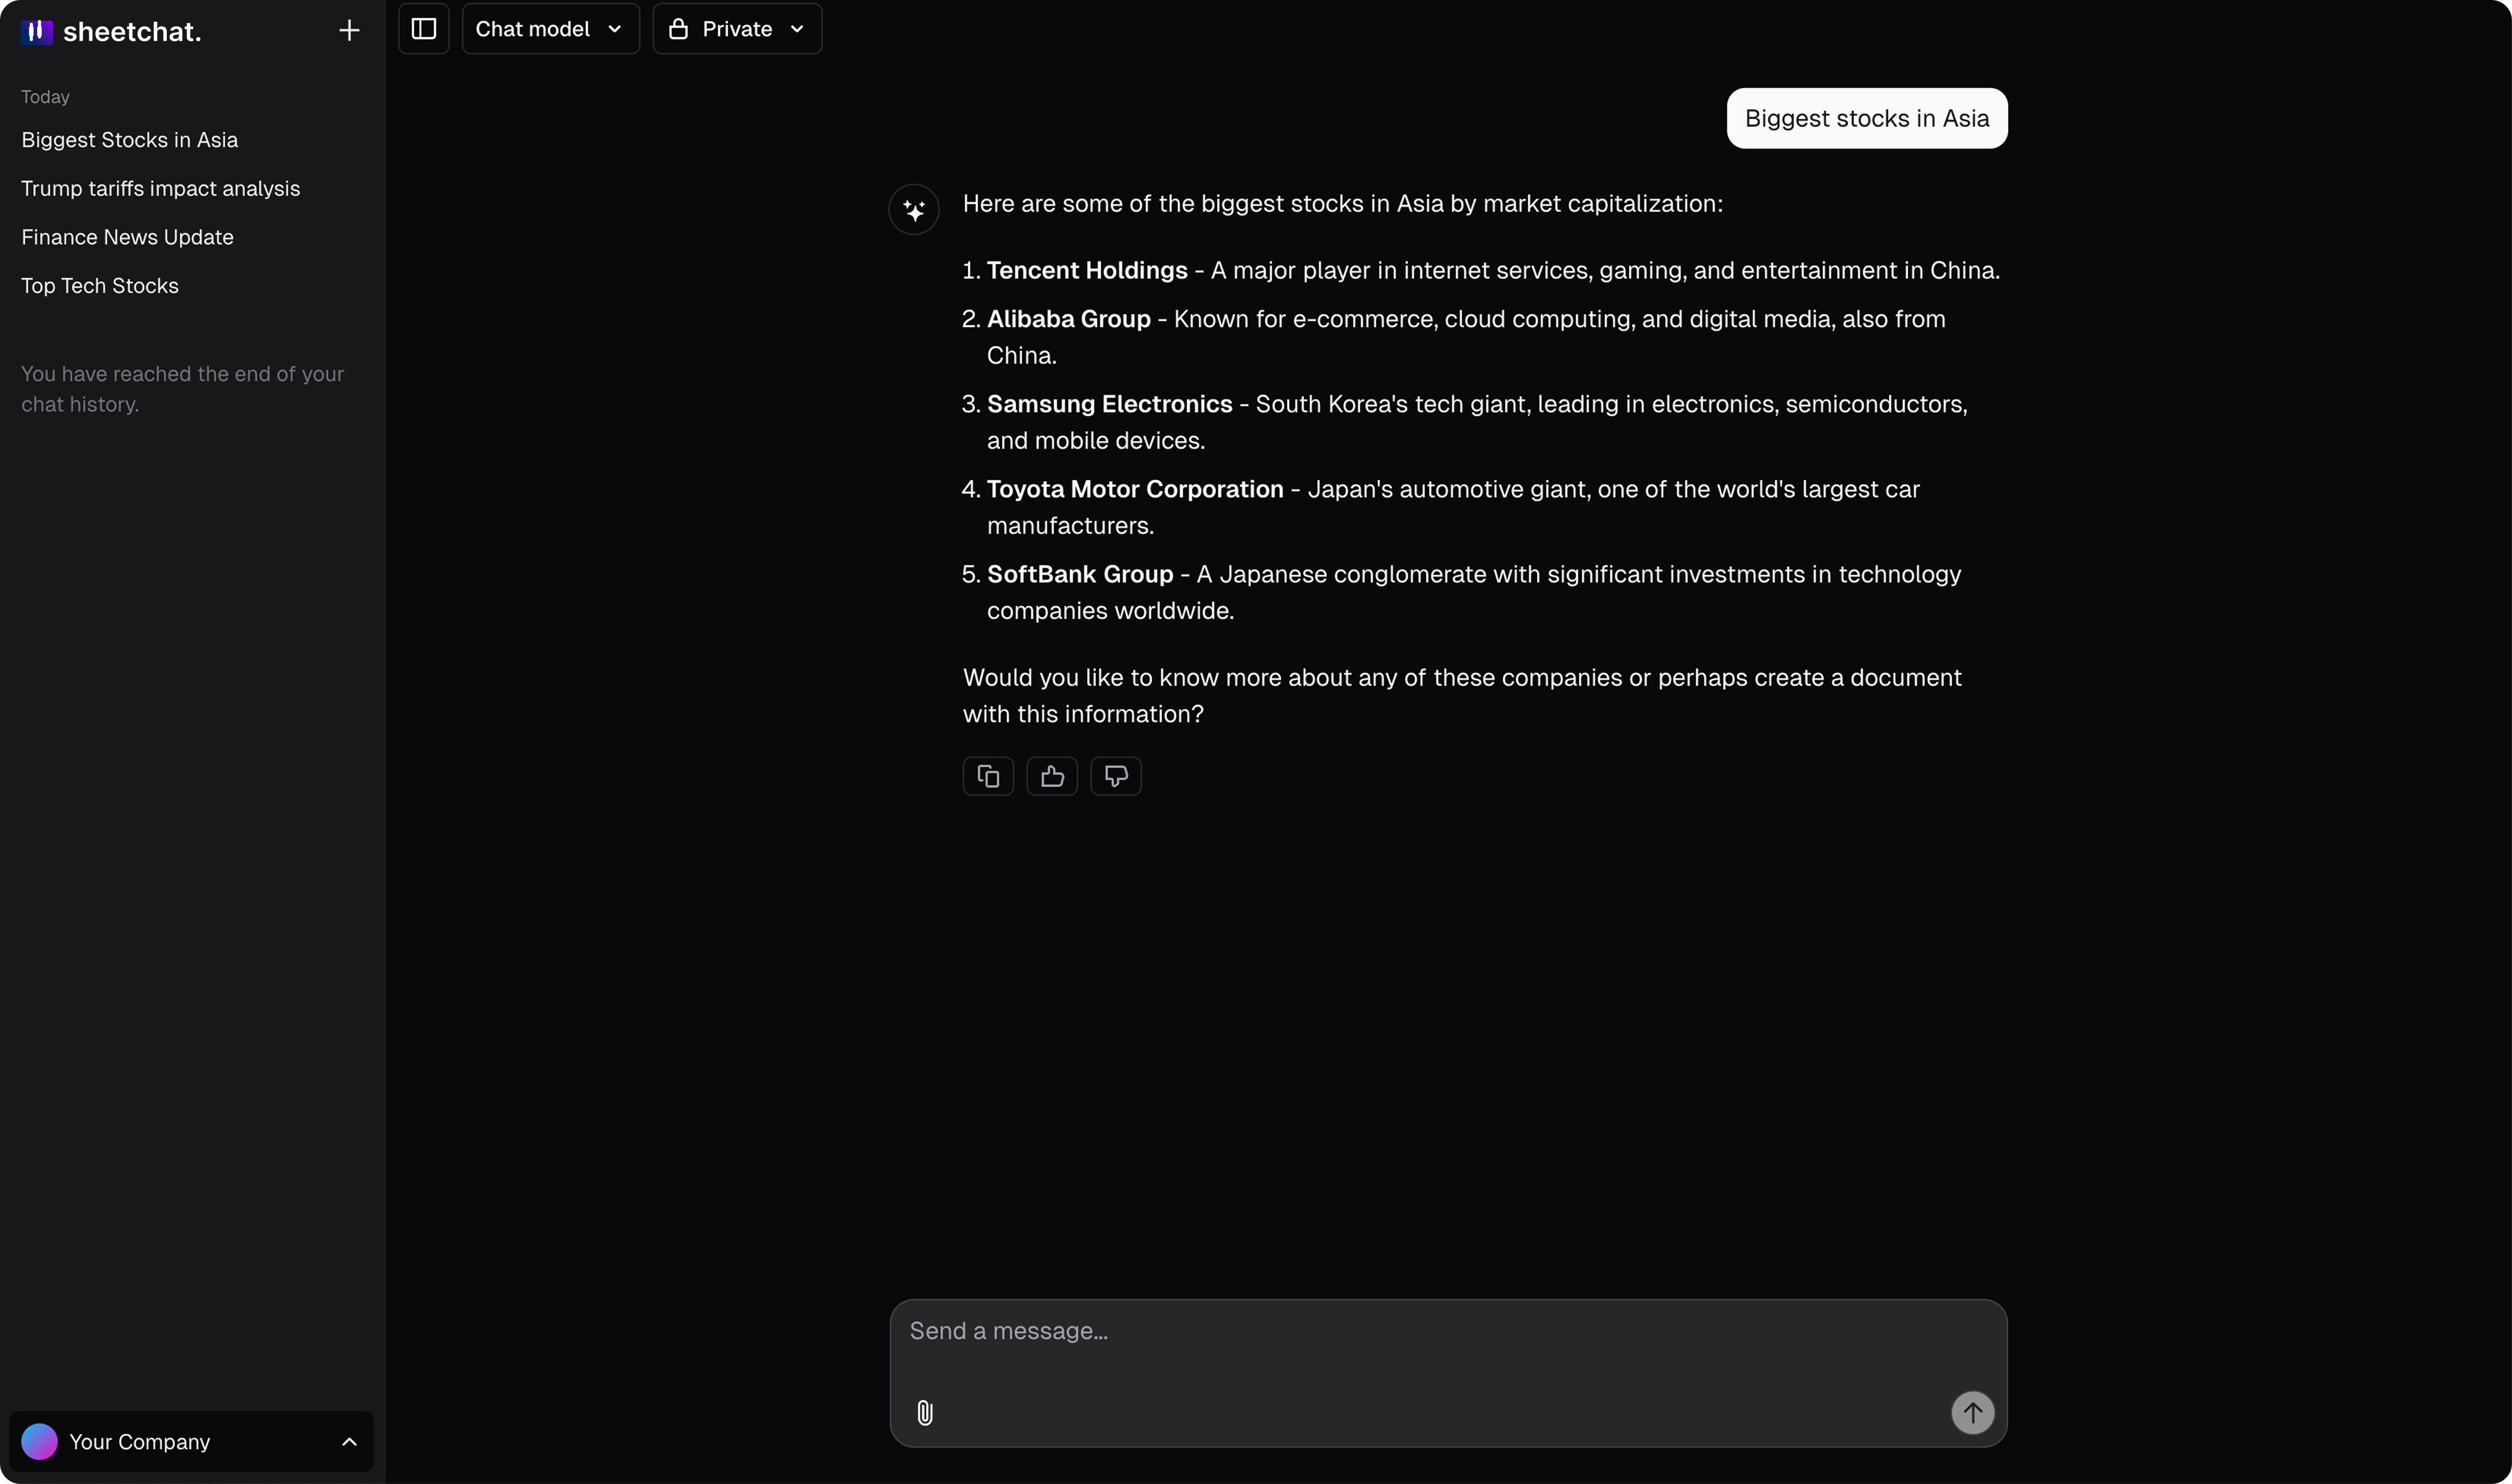Open the Biggest Stocks in Asia chat
The image size is (2512, 1484).
coord(130,140)
